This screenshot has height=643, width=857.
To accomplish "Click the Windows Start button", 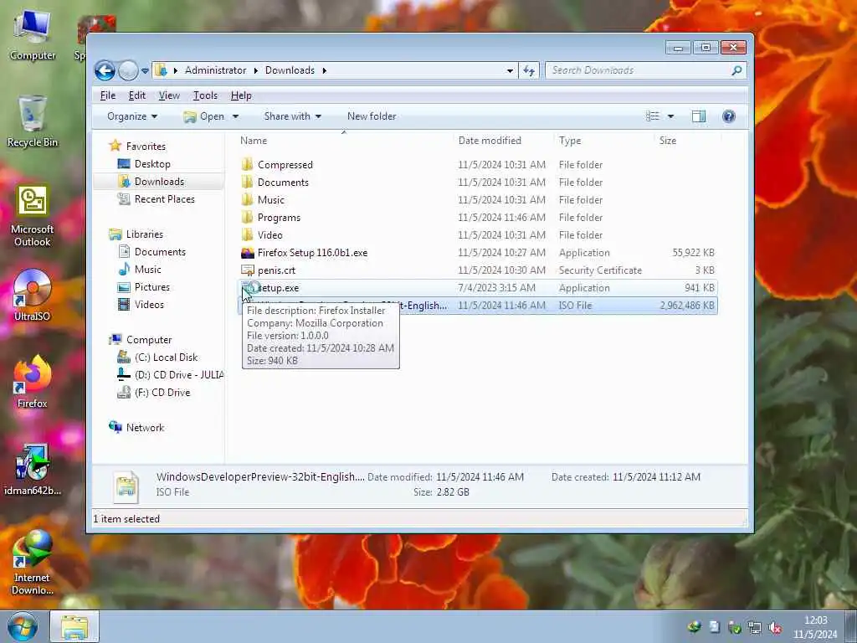I will 23,626.
